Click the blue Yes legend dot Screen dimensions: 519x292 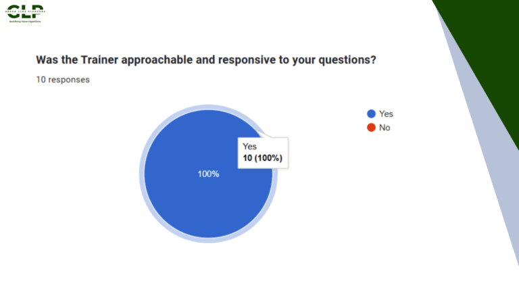[x=371, y=114]
